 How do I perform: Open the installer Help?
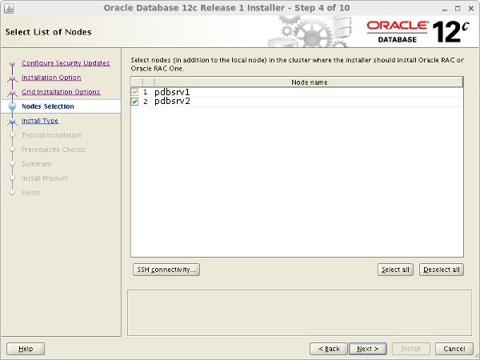26,349
